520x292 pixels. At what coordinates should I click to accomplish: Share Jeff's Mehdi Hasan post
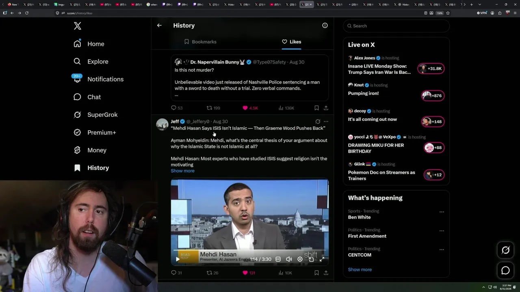click(x=326, y=273)
